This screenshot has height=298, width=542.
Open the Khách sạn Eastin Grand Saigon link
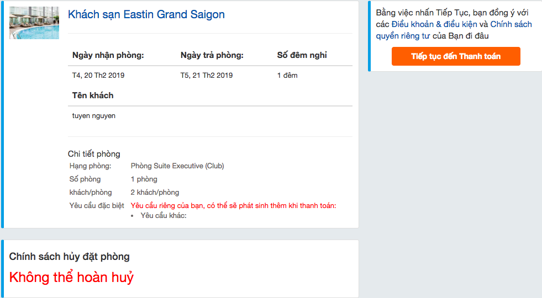click(146, 15)
